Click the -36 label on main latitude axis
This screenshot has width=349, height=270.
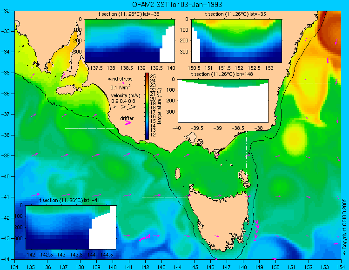click(5, 94)
